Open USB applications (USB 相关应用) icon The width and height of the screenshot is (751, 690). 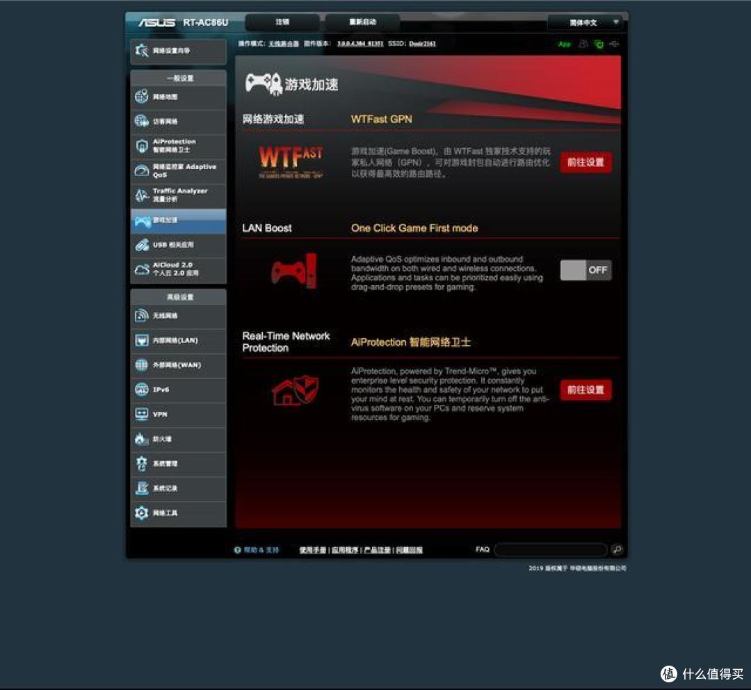(142, 245)
